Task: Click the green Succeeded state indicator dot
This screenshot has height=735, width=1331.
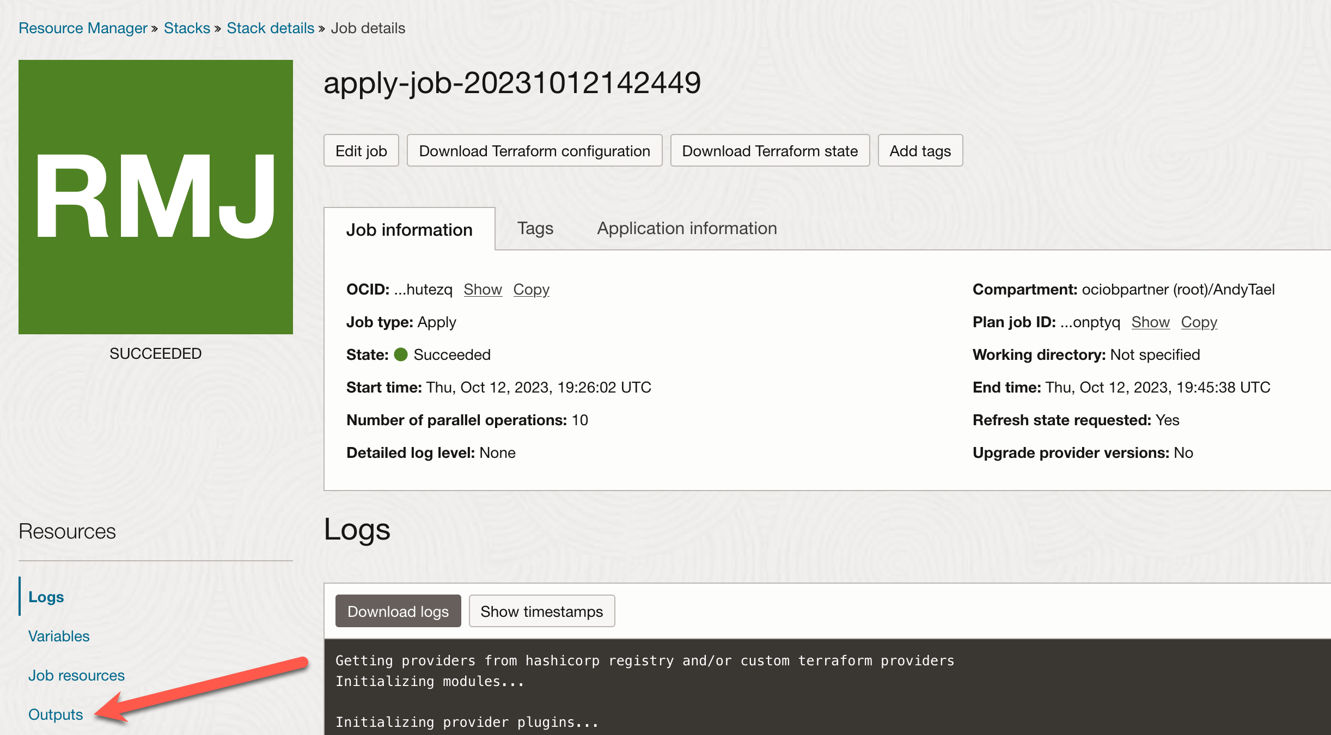Action: pyautogui.click(x=401, y=354)
